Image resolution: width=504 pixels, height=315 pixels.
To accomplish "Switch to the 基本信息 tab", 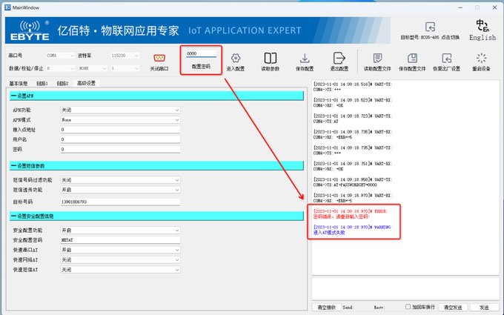I will (x=19, y=84).
